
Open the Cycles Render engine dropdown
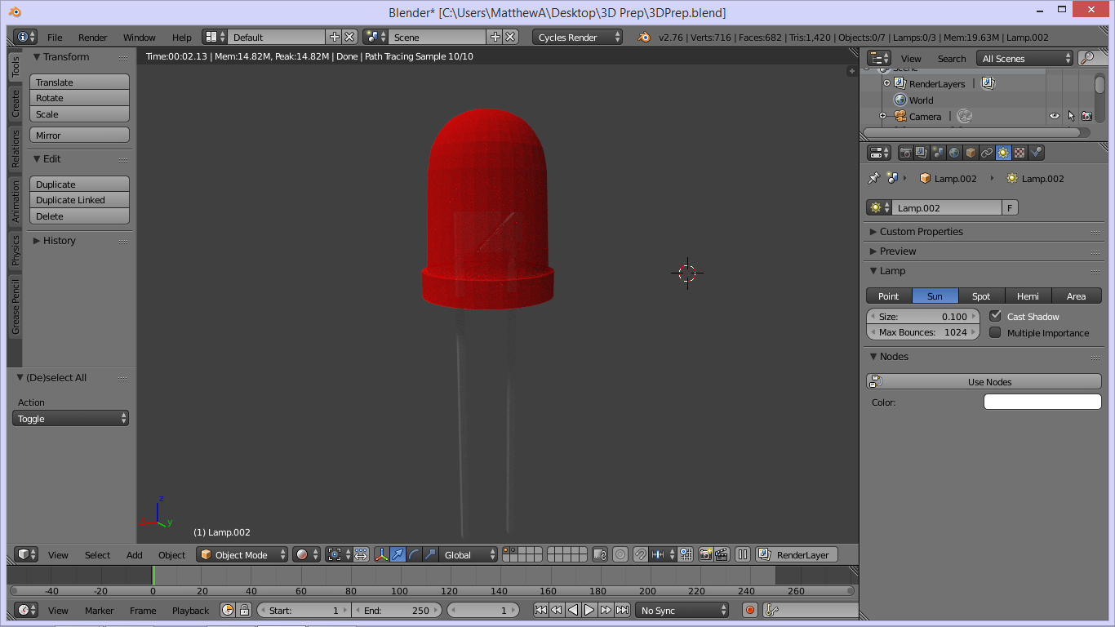(578, 37)
